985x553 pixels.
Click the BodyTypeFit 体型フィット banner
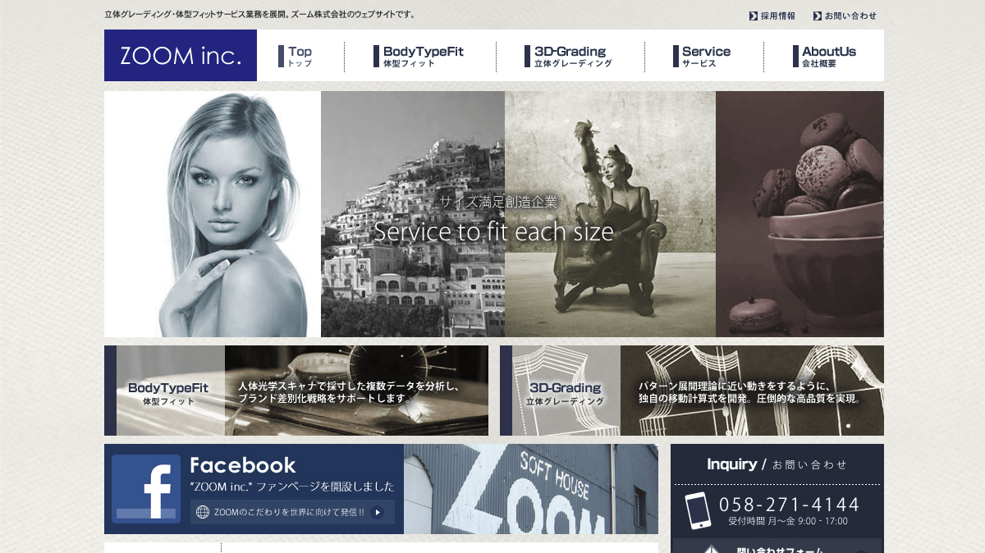(296, 391)
